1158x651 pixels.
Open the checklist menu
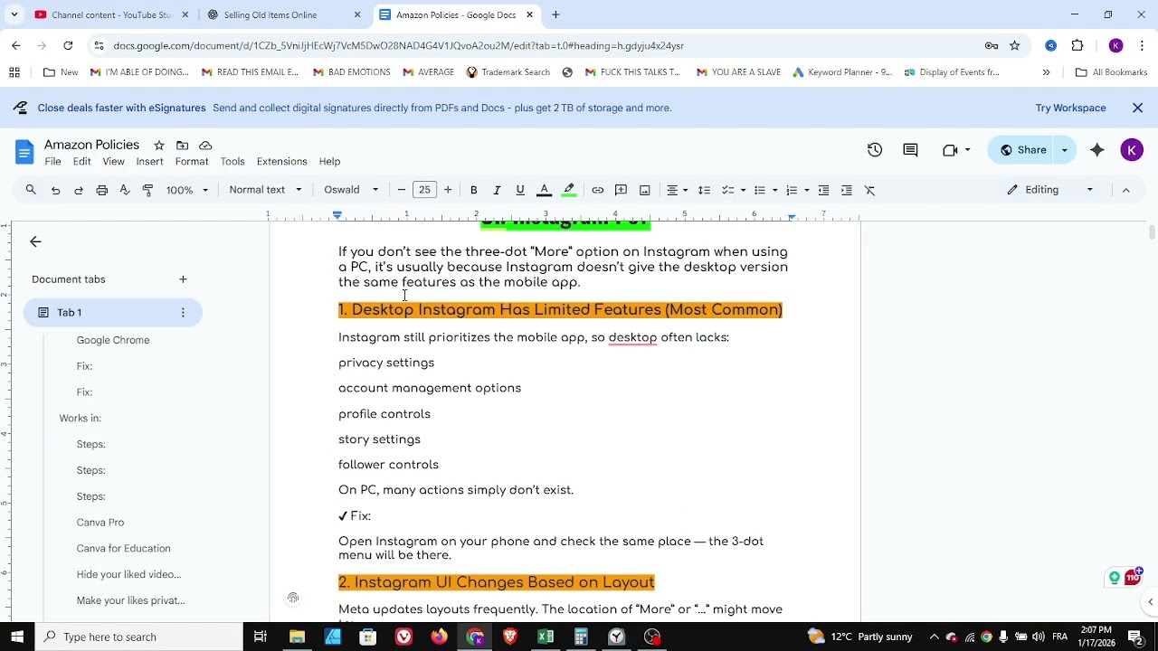[733, 190]
